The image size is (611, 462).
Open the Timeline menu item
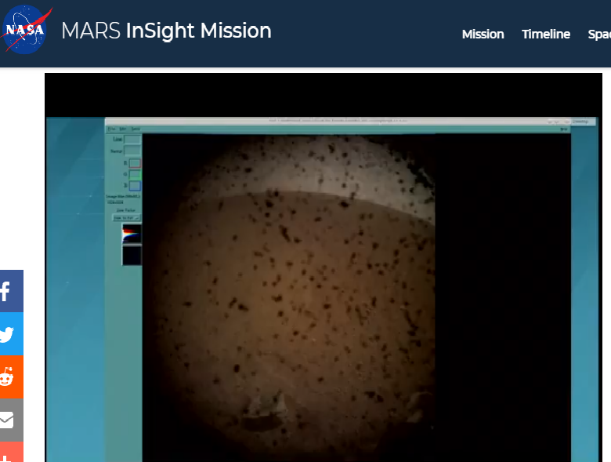point(546,34)
